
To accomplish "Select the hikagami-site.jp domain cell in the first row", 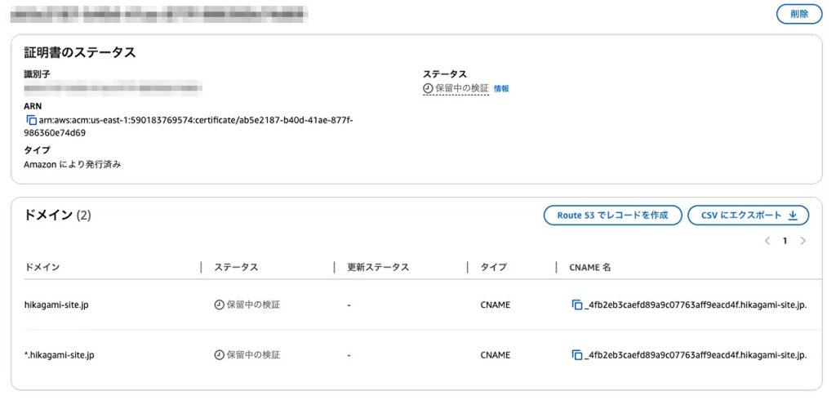I will click(x=56, y=304).
